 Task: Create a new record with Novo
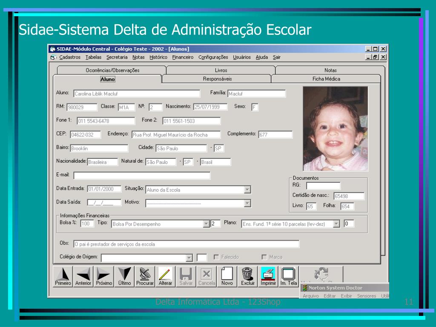pos(227,276)
